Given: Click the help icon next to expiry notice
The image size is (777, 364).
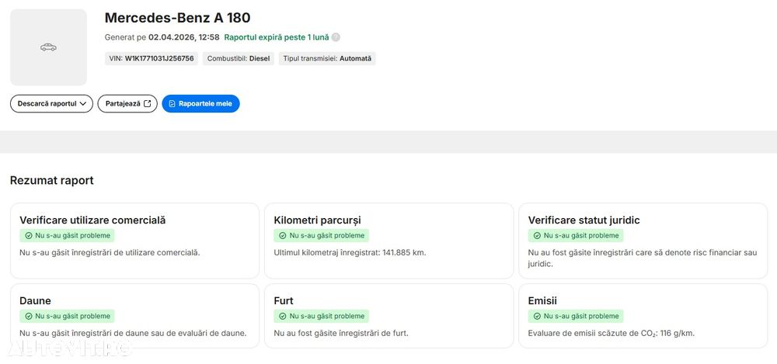Looking at the screenshot, I should click(x=336, y=37).
